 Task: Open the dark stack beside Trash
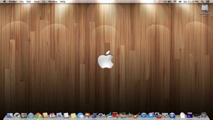(197, 116)
